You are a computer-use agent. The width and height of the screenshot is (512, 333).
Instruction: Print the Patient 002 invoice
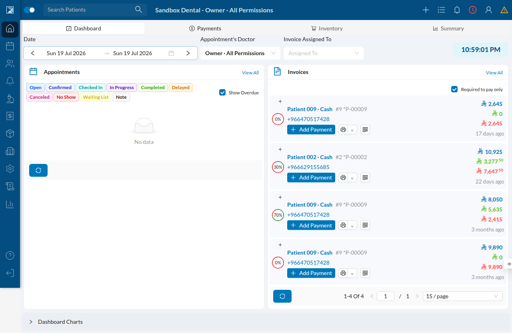coord(343,177)
